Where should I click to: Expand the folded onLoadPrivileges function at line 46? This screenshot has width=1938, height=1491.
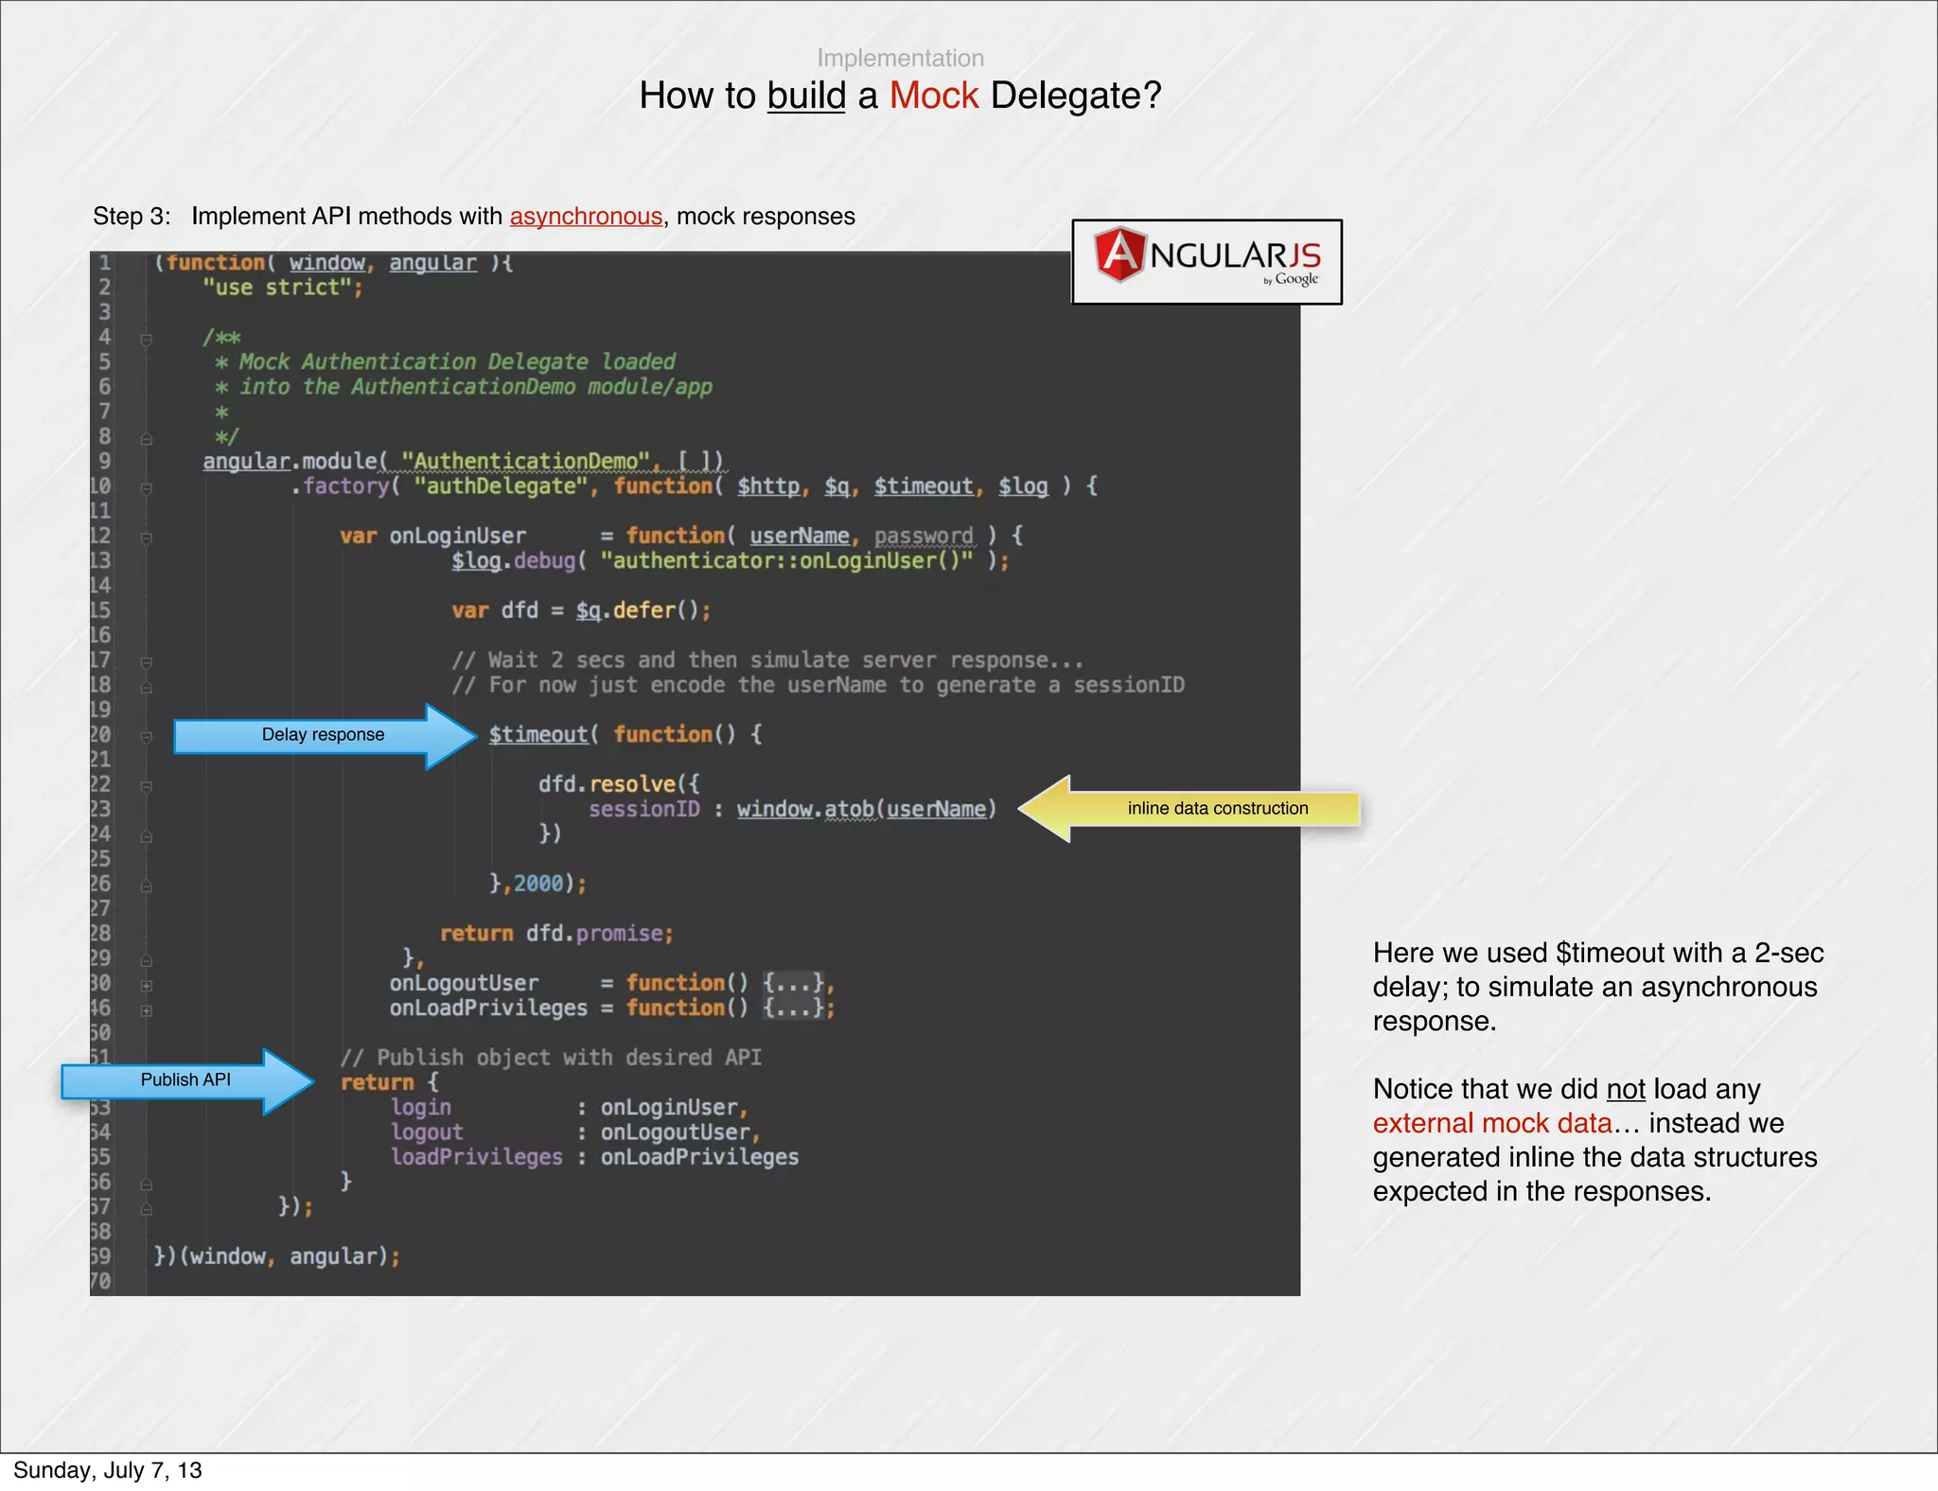point(147,1010)
